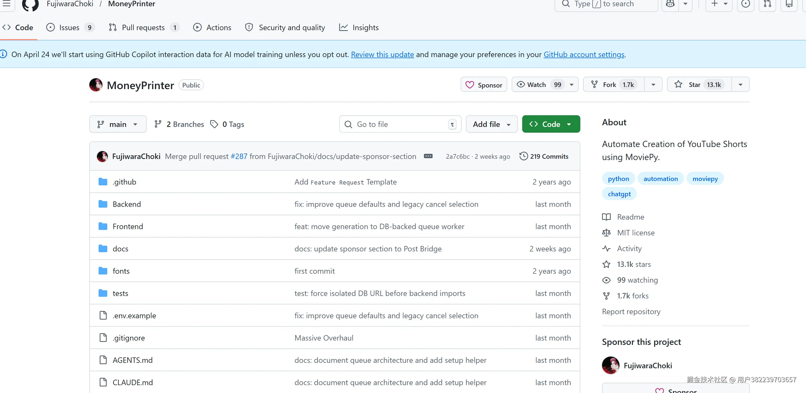This screenshot has height=393, width=806.
Task: Expand the Fork options arrow
Action: coord(653,85)
